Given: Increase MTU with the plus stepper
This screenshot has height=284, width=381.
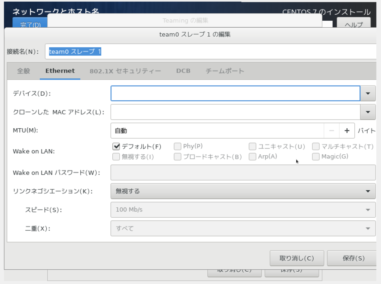Looking at the screenshot, I should coord(347,131).
